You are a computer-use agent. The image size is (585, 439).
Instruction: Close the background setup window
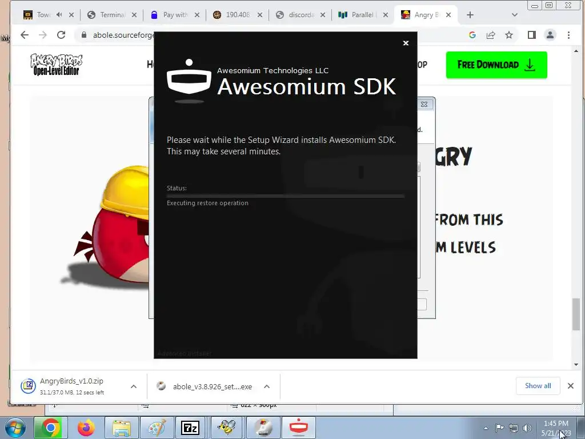[x=424, y=104]
